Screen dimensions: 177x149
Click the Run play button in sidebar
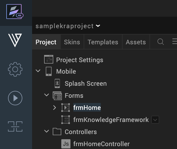[x=15, y=98]
